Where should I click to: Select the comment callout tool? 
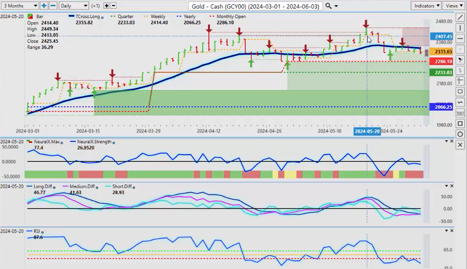[x=460, y=92]
